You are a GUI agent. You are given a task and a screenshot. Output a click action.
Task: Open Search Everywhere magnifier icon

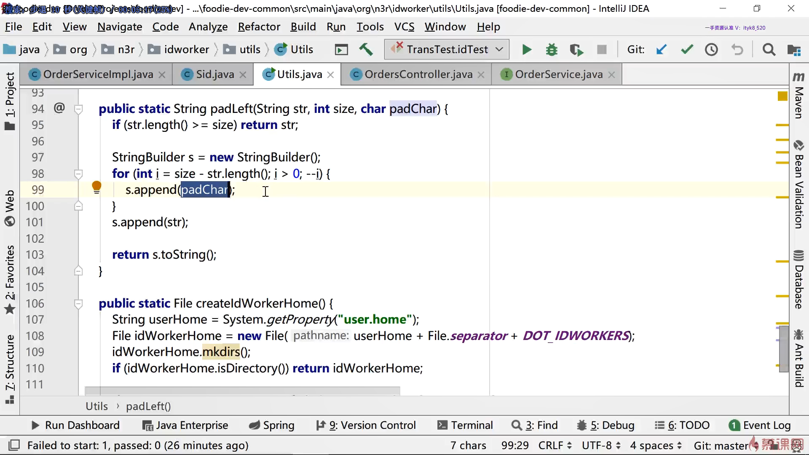click(769, 50)
